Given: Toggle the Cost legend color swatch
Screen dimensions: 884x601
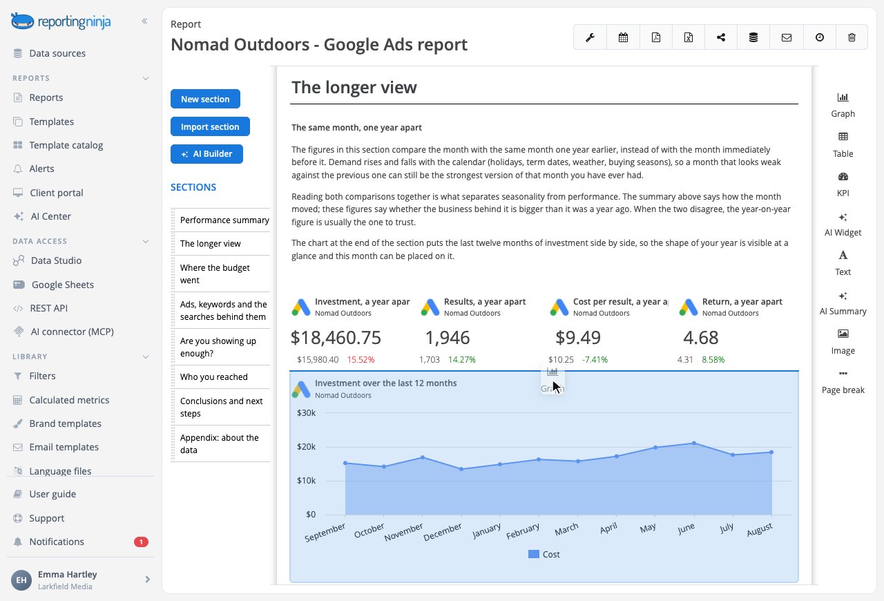Looking at the screenshot, I should 534,554.
